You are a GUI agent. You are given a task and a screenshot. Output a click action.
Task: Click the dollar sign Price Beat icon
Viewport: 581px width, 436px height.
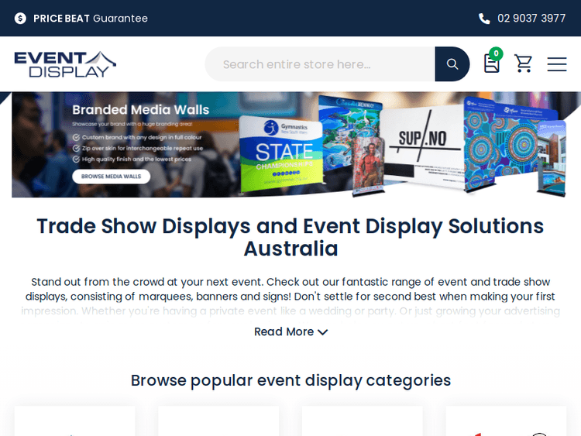[20, 18]
